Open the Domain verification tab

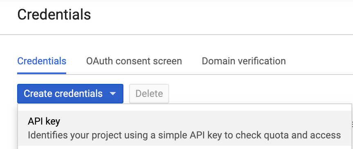tap(244, 61)
